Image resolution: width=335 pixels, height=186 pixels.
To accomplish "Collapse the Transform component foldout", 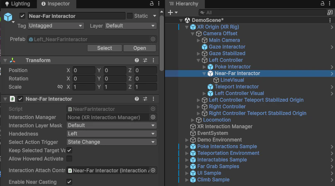I will click(5, 60).
